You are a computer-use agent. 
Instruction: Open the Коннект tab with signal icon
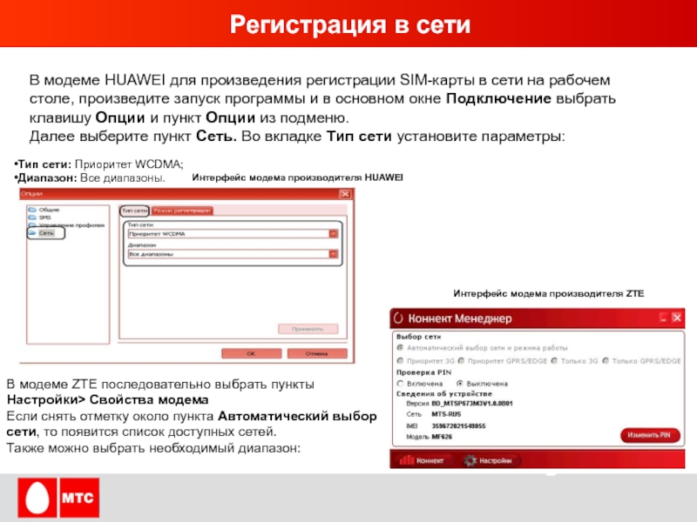pyautogui.click(x=422, y=461)
